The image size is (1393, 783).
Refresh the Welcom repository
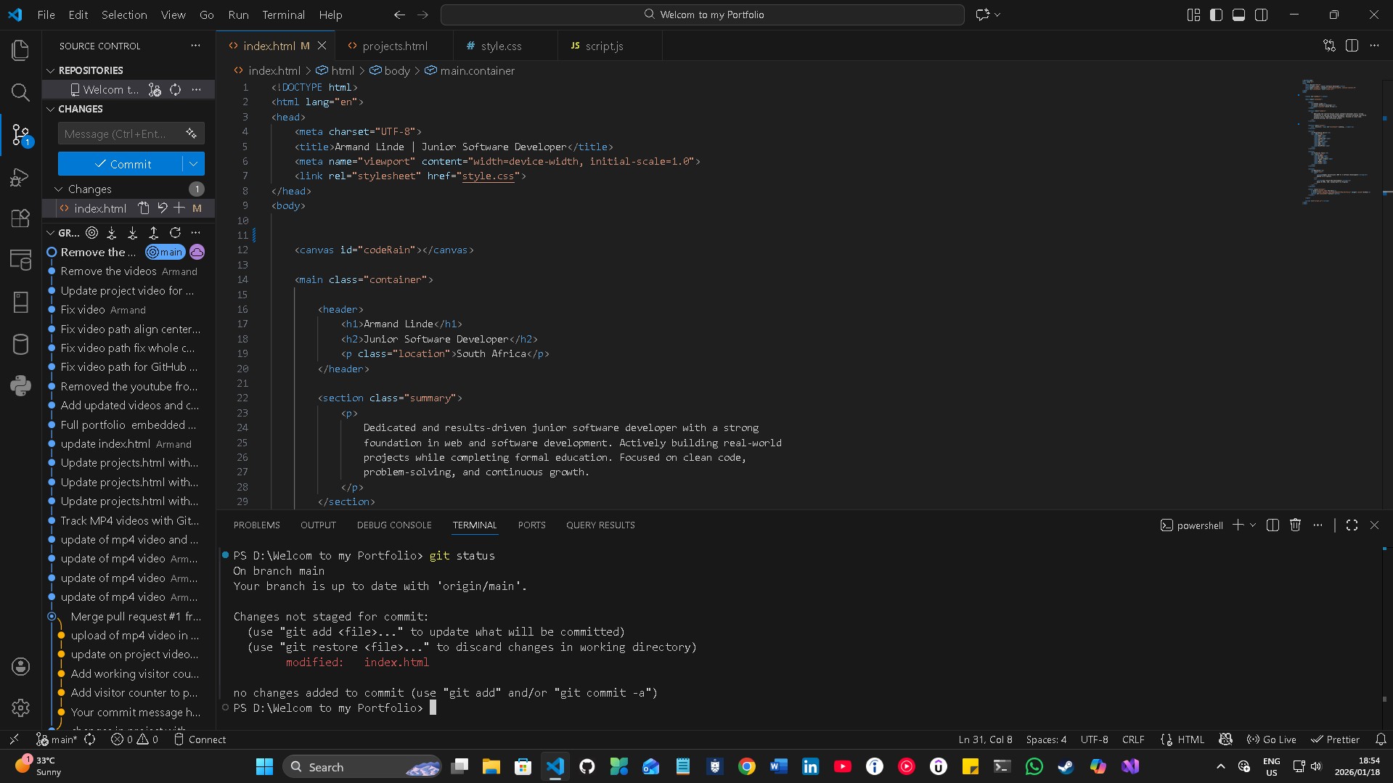coord(175,89)
